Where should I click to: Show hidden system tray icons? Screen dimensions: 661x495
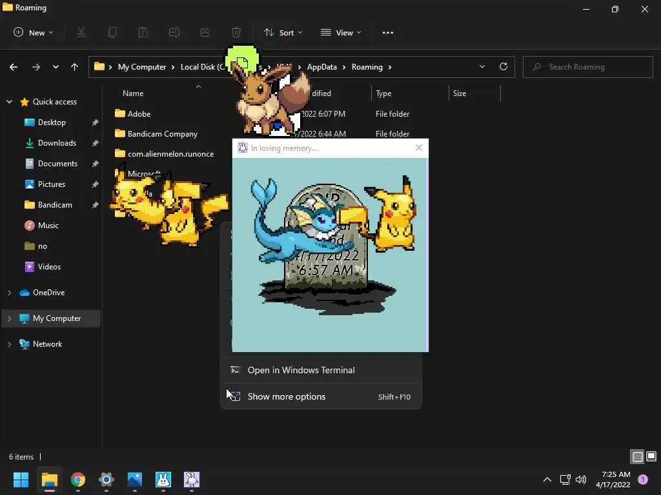547,480
